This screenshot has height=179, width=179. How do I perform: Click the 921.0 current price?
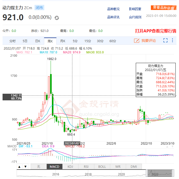[x=13, y=17]
